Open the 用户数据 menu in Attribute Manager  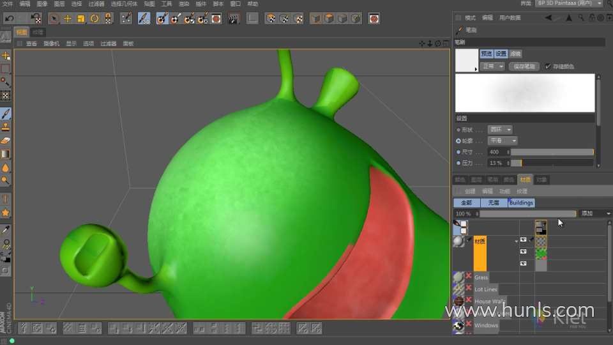click(510, 18)
